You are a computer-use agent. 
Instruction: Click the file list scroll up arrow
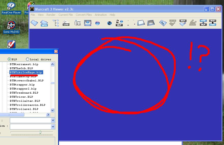click(x=52, y=64)
